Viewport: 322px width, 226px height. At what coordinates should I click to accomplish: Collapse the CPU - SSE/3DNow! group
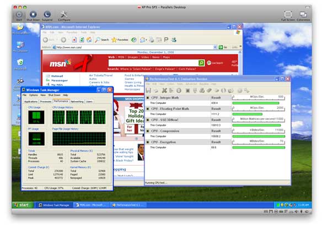click(x=148, y=120)
